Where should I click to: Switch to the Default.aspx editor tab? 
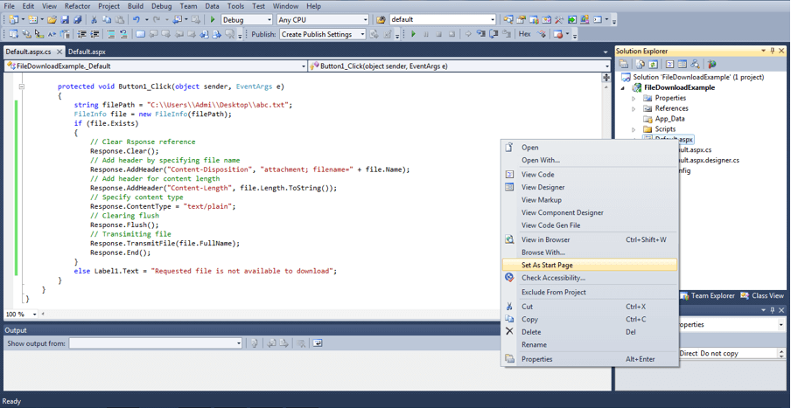point(87,52)
